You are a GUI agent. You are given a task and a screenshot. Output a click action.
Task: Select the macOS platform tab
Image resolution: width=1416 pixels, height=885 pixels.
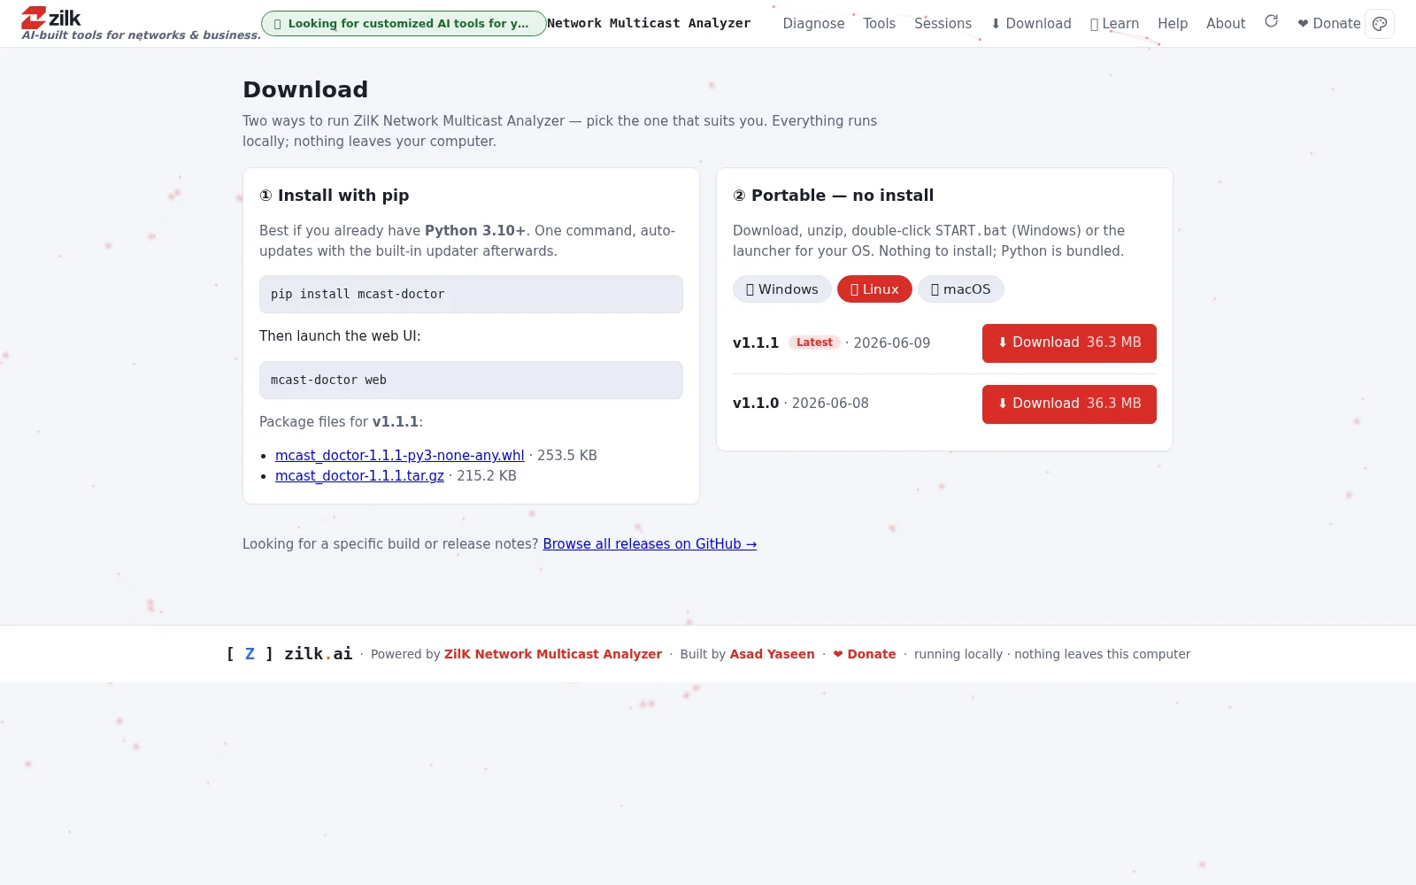[x=960, y=289]
